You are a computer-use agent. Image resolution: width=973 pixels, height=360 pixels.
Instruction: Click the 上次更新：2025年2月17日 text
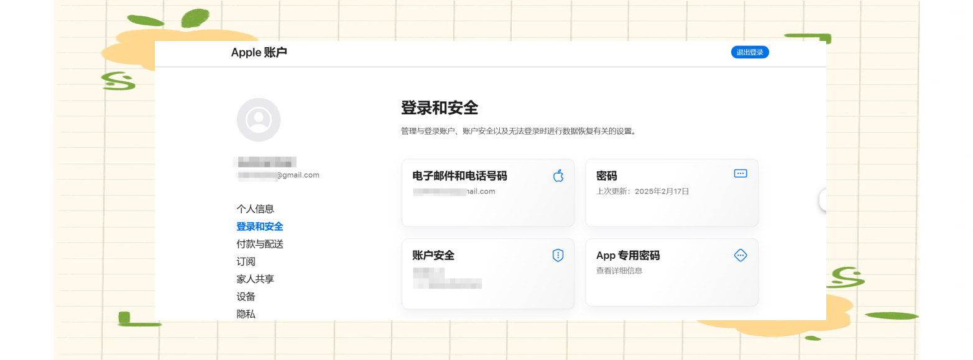[x=643, y=191]
